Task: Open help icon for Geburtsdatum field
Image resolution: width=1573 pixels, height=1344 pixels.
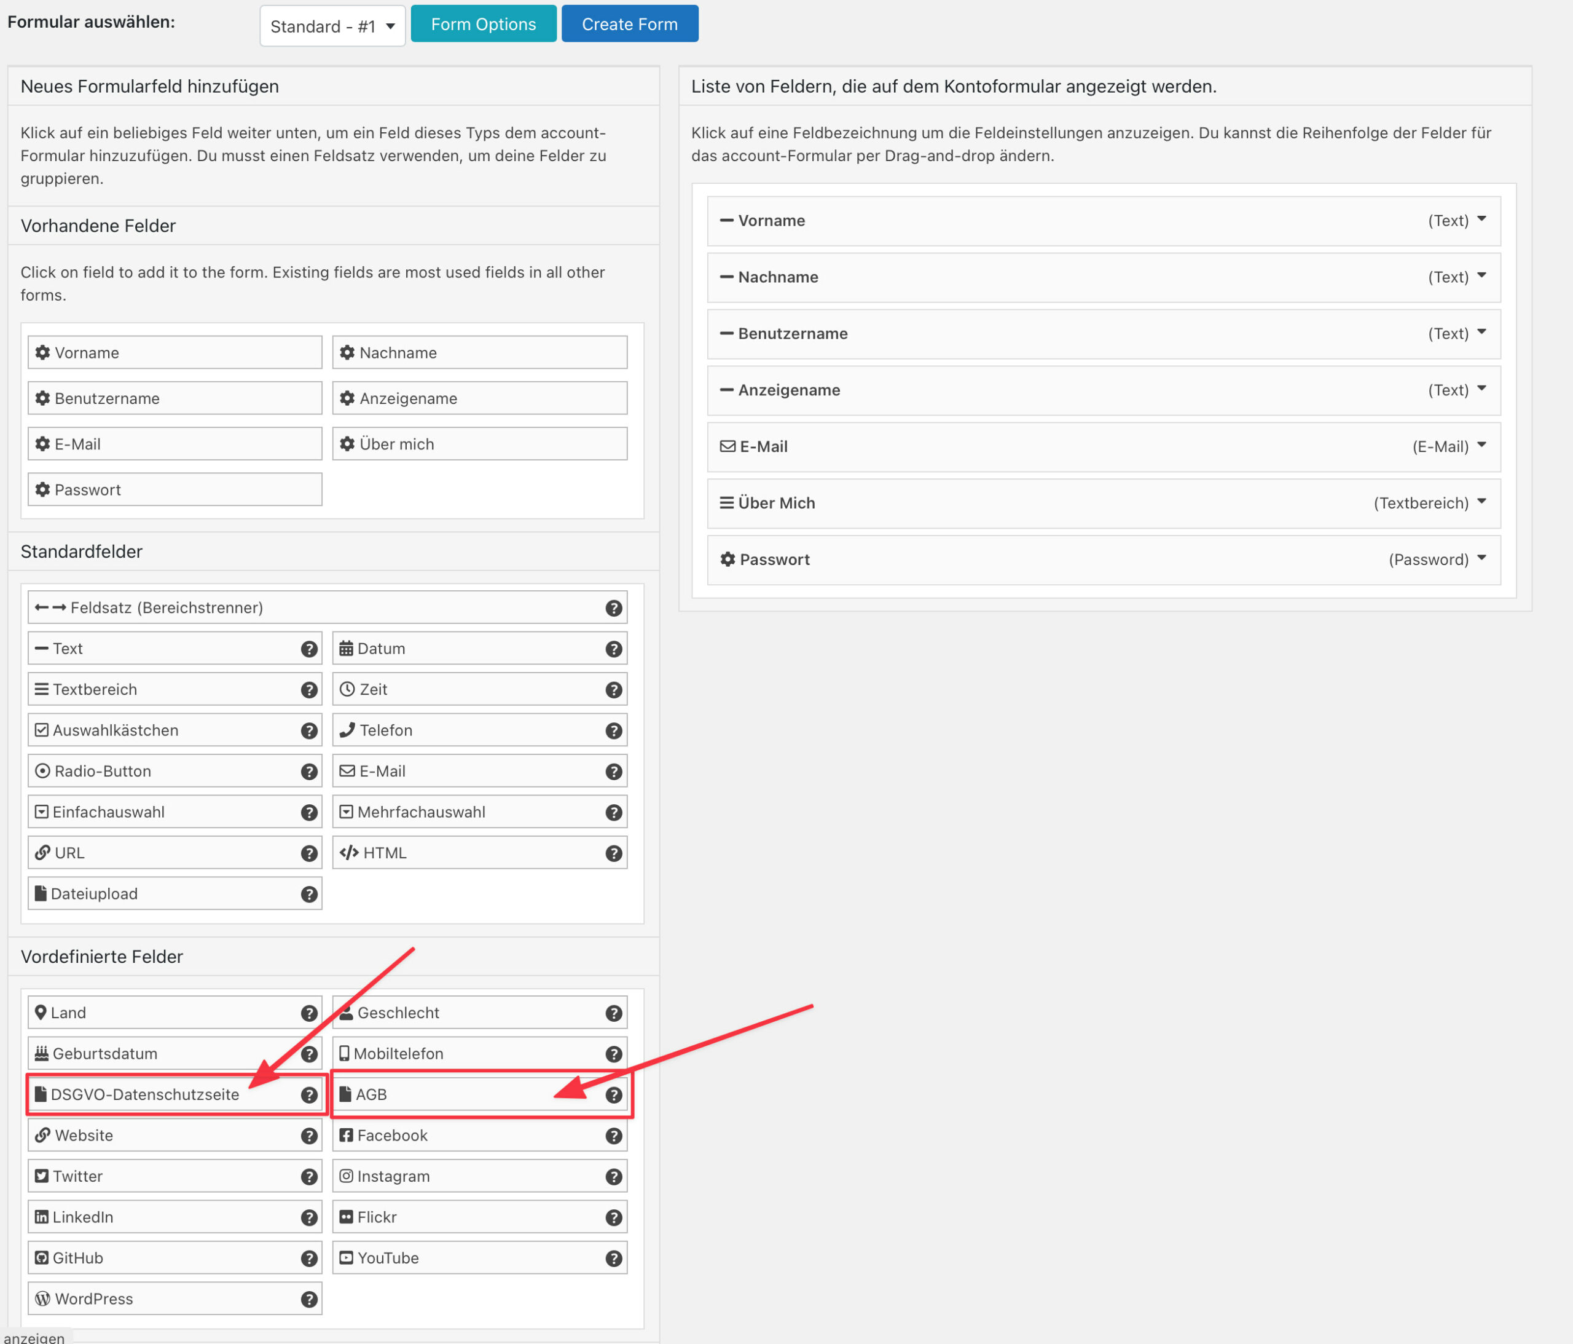Action: click(309, 1054)
